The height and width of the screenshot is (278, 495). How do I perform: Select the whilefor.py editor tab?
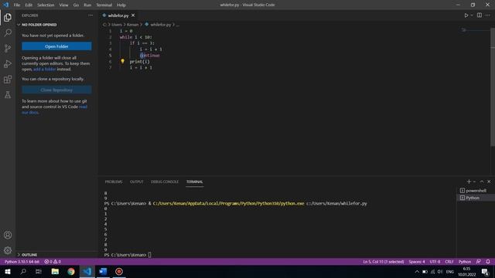pos(118,15)
